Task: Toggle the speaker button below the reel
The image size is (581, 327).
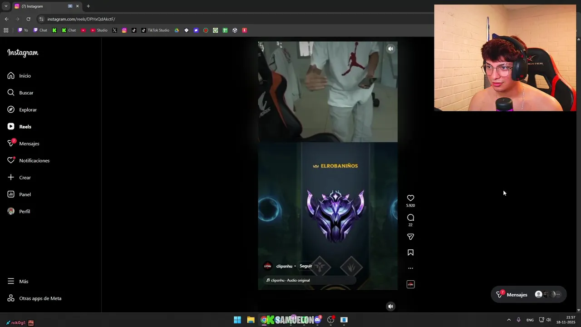Action: click(390, 306)
